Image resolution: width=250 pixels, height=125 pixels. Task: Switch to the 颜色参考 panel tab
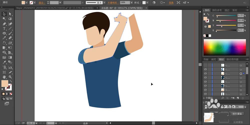coord(217,10)
